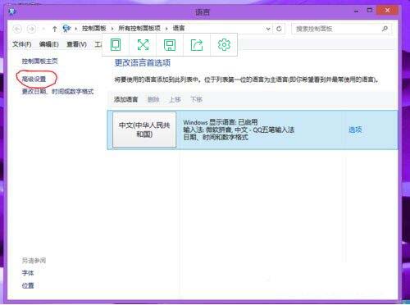Open the 文件(F) menu

click(x=22, y=44)
